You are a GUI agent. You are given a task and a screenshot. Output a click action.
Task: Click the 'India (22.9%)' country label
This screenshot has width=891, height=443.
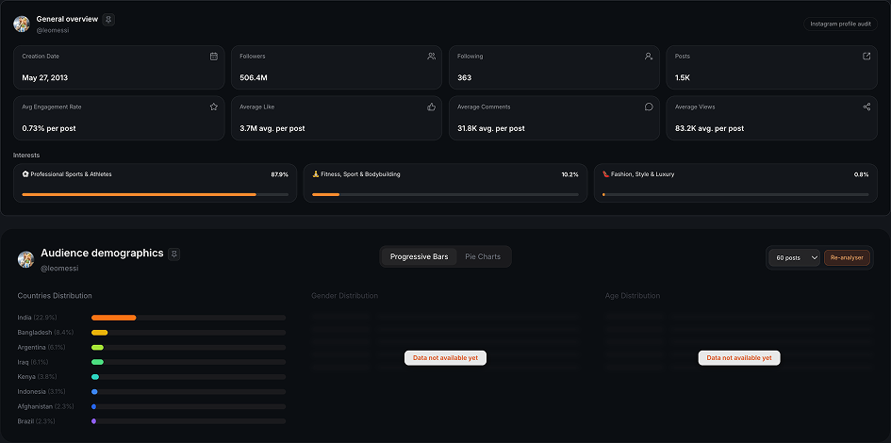[x=37, y=318]
